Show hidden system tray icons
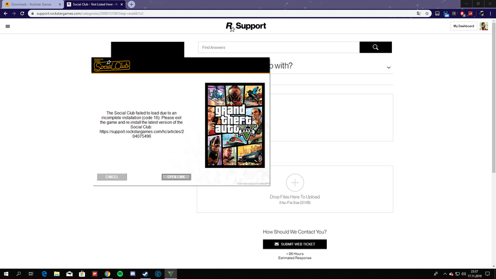The width and height of the screenshot is (496, 279). pos(445,274)
